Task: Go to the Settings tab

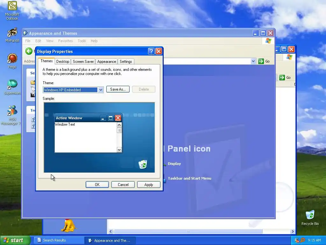Action: point(126,62)
